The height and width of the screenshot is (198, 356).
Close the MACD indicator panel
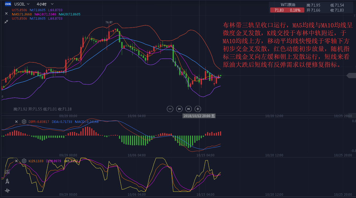point(16,122)
